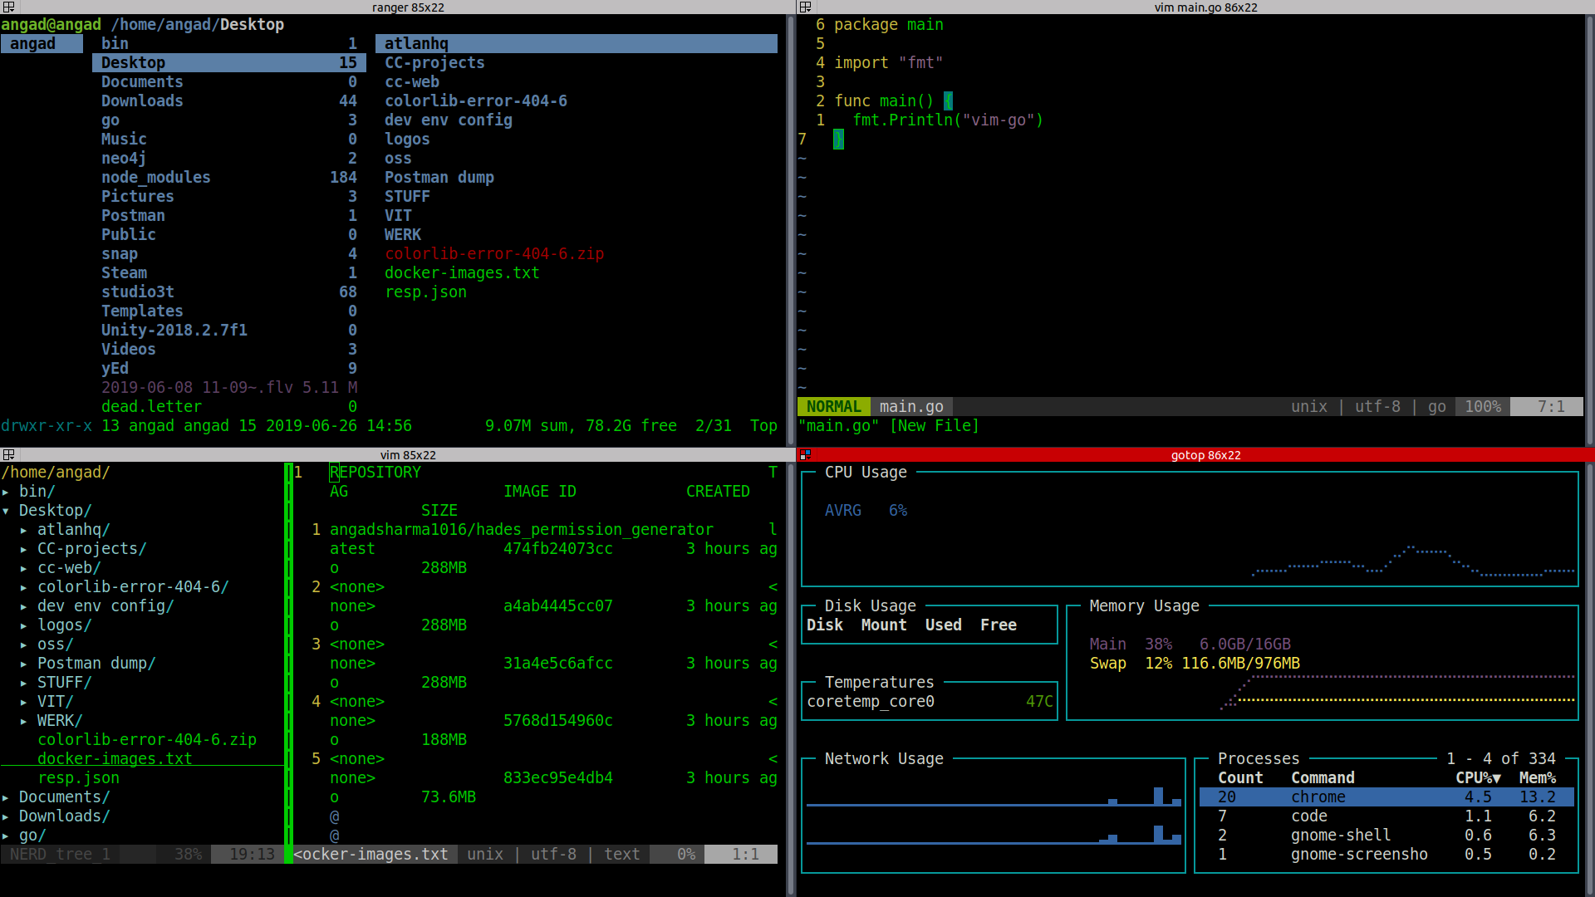Click the unix file format indicator in vim statusline
Image resolution: width=1595 pixels, height=897 pixels.
pos(1309,406)
